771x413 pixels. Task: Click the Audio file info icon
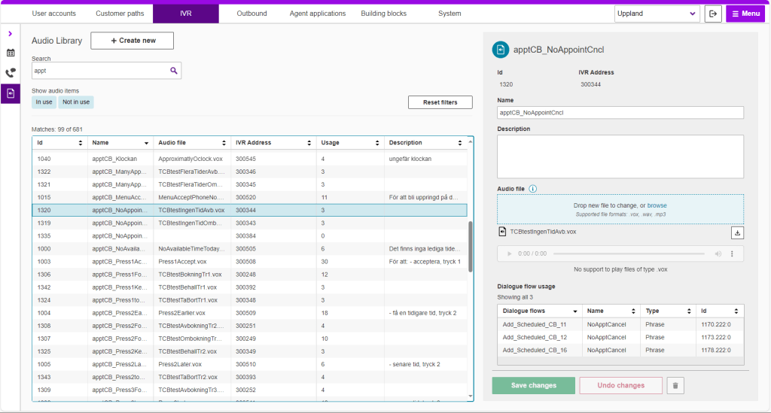pos(532,188)
